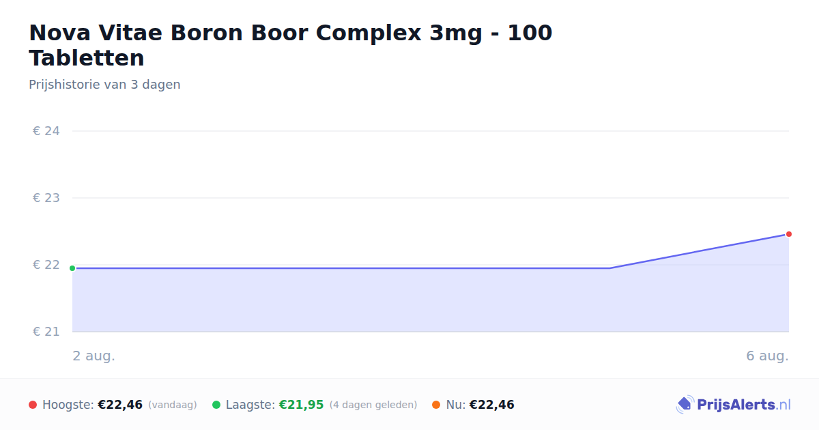Click the orange current-price dot in legend
This screenshot has height=430, width=819.
click(x=436, y=405)
